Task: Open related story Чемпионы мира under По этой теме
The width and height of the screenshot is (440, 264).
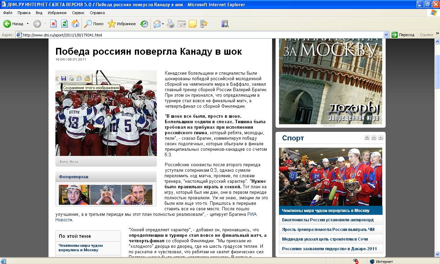Action: (81, 247)
